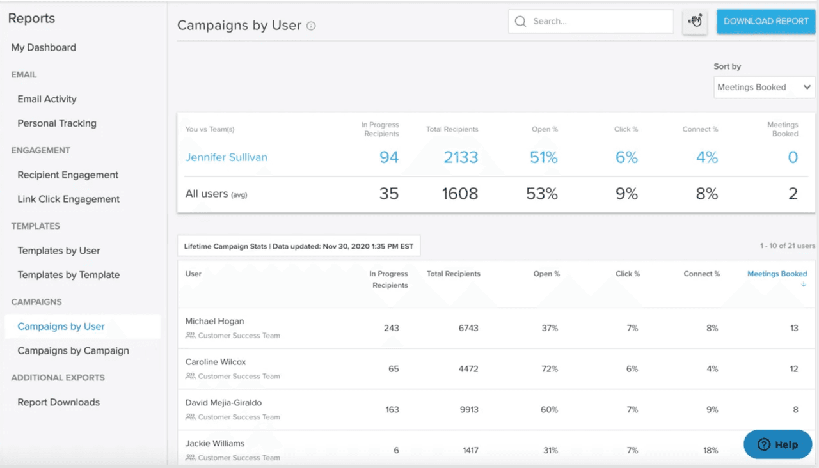Viewport: 819px width, 468px height.
Task: Click the waving hand feedback icon
Action: coord(695,21)
